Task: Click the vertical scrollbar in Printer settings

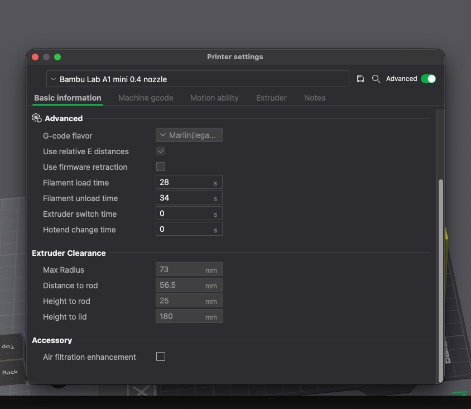Action: (x=441, y=280)
